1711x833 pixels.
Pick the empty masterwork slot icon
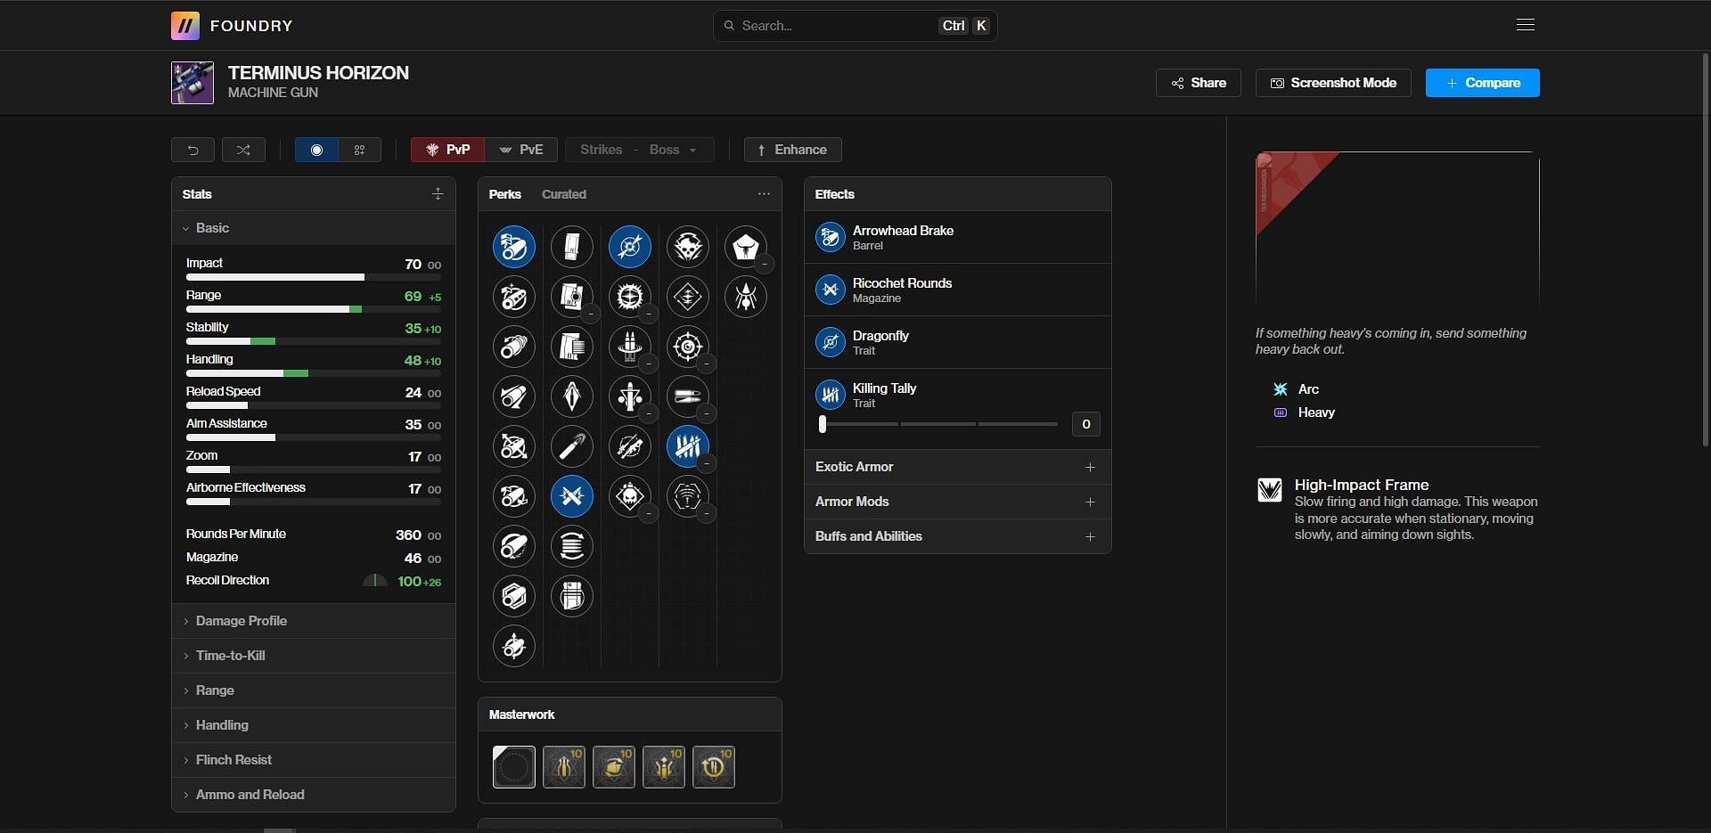point(514,767)
